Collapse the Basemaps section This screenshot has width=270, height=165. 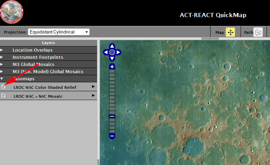click(2, 79)
